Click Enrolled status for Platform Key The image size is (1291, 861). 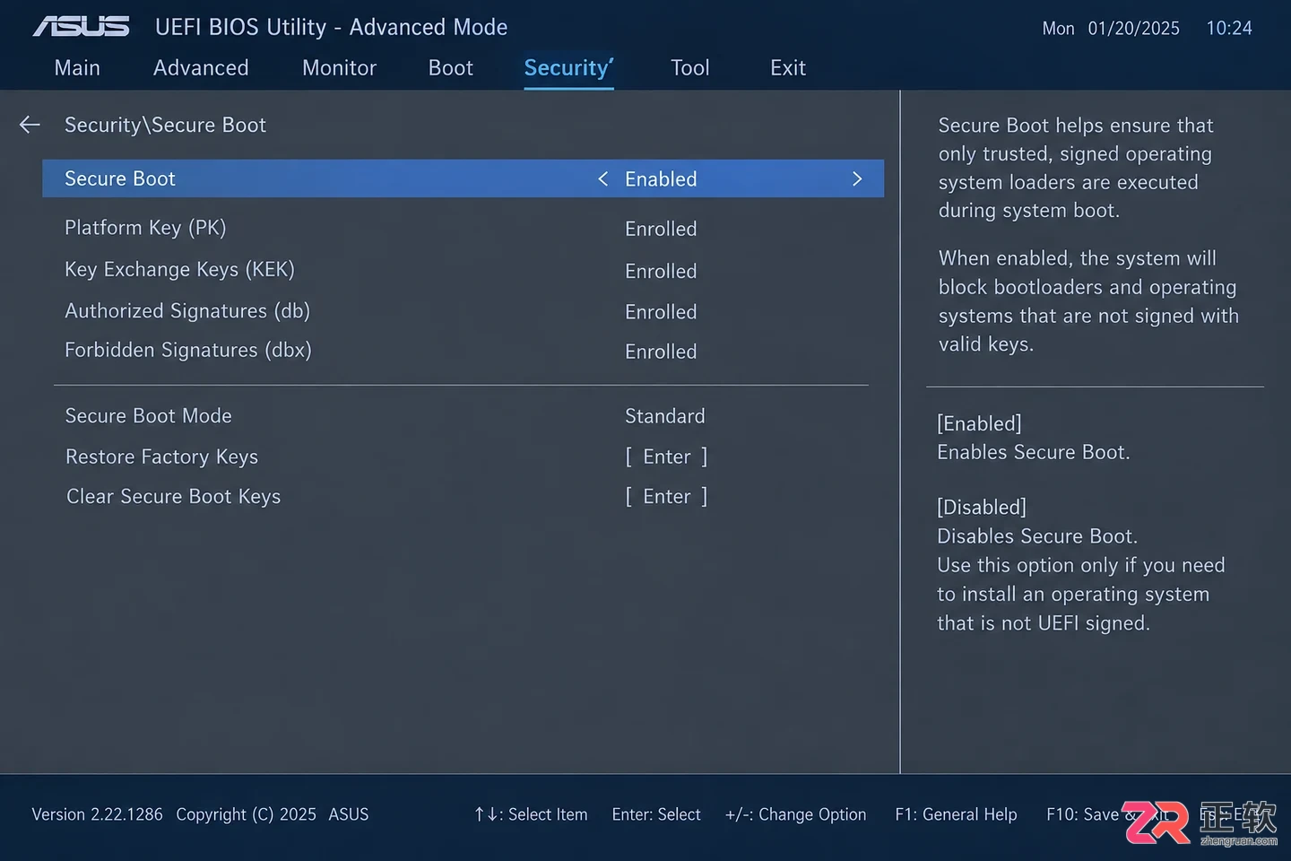661,230
